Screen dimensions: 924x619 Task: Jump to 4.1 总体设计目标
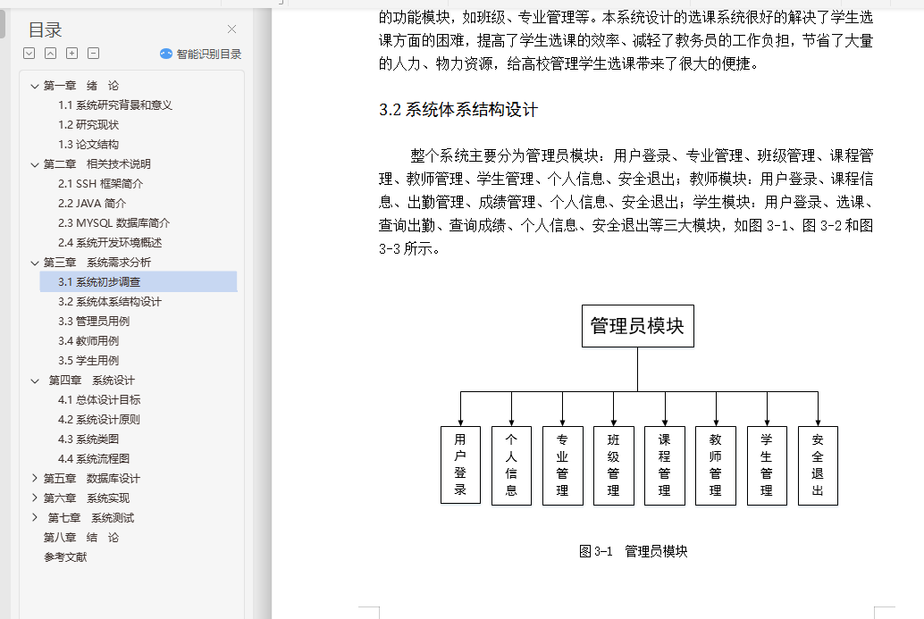[x=99, y=400]
